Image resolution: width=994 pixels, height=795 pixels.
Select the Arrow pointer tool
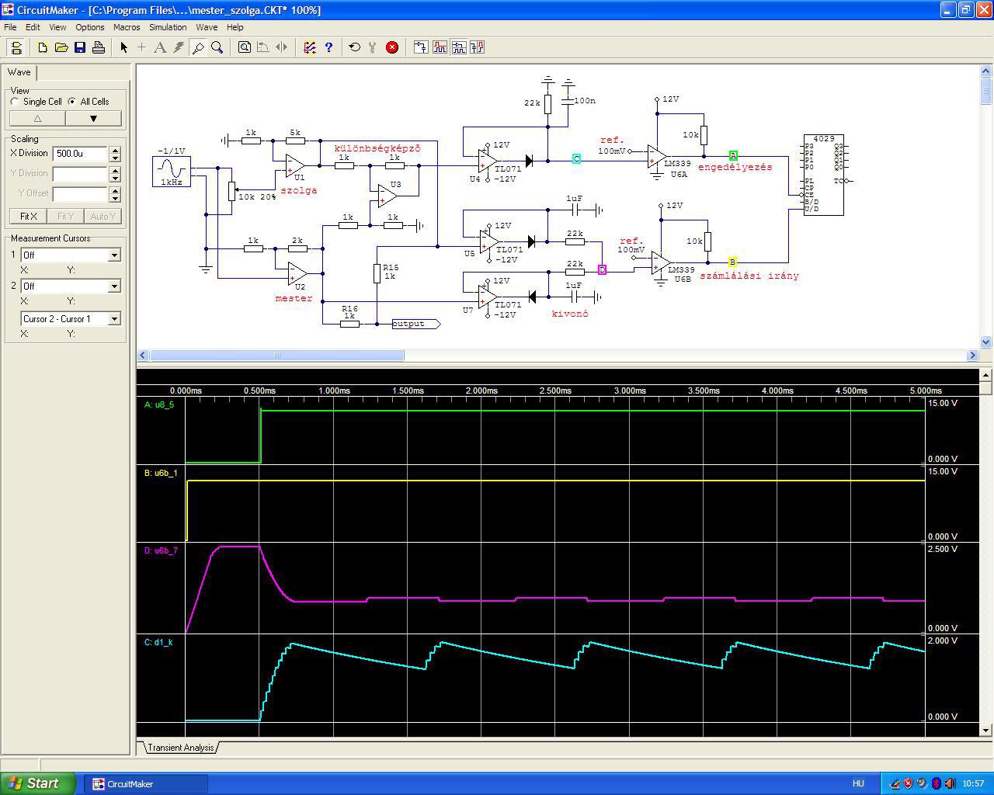(123, 47)
